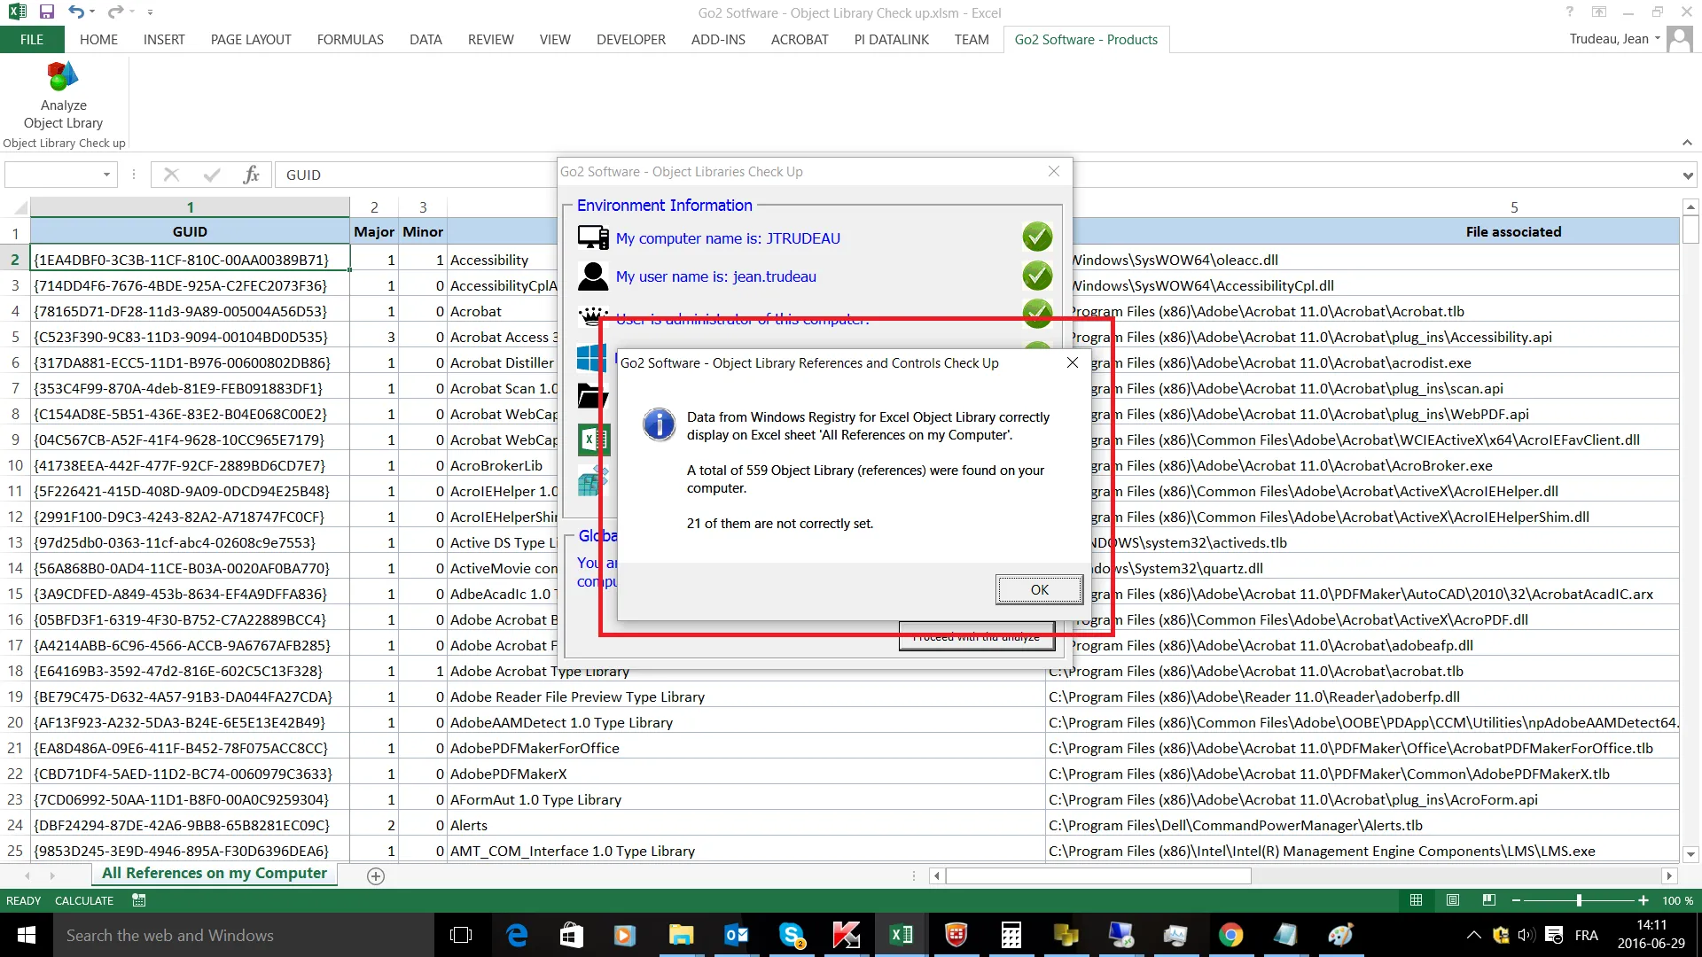Open the FORMULAS ribbon tab
Viewport: 1702px width, 957px height.
click(x=350, y=40)
